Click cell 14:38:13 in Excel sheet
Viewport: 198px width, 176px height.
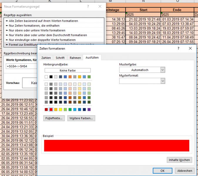[116, 19]
